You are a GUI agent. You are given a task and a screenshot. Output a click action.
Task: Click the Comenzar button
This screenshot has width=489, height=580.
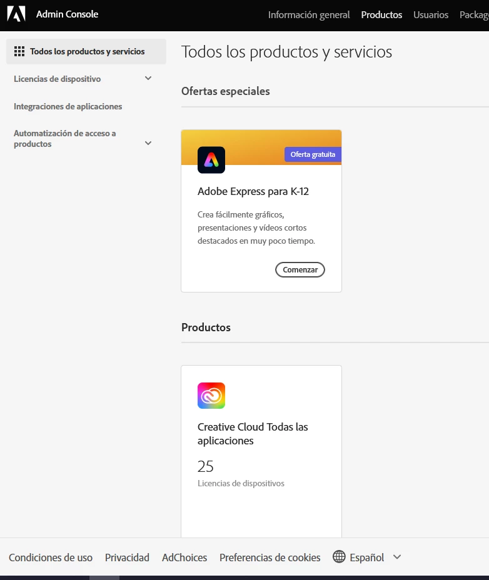point(300,269)
